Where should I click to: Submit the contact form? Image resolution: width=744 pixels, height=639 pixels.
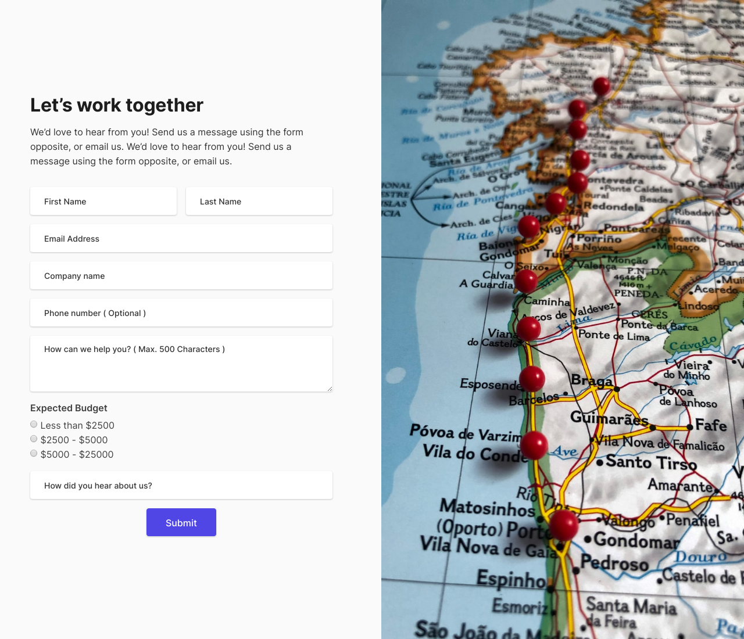pos(181,522)
